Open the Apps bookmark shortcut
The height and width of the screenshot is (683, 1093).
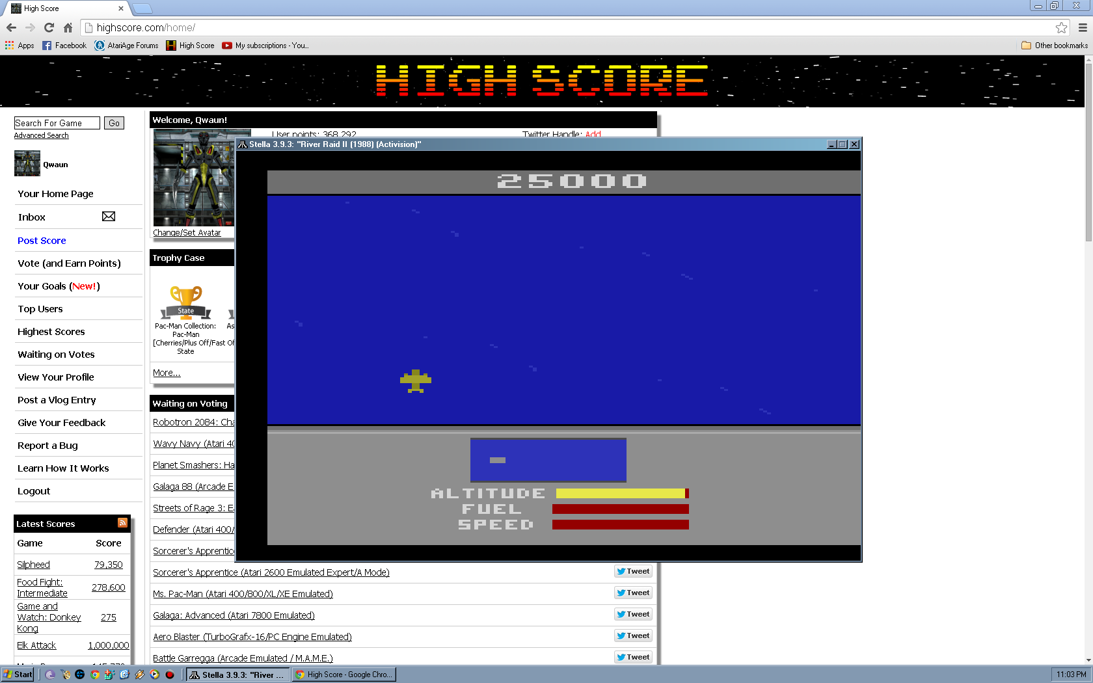pyautogui.click(x=20, y=46)
